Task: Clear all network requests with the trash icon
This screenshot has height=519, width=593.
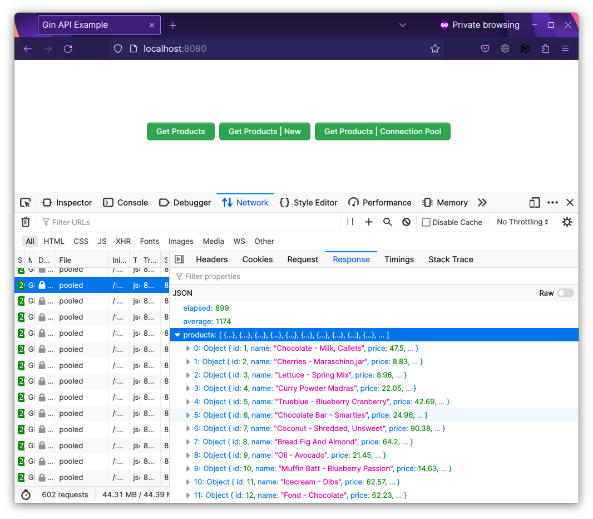Action: click(x=25, y=222)
